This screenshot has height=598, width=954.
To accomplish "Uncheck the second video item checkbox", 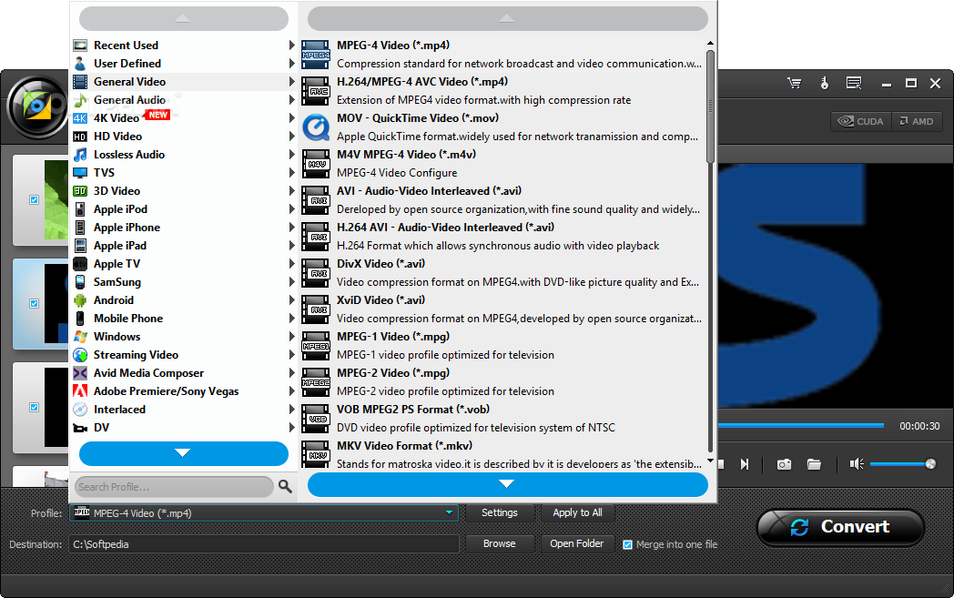I will click(x=34, y=303).
